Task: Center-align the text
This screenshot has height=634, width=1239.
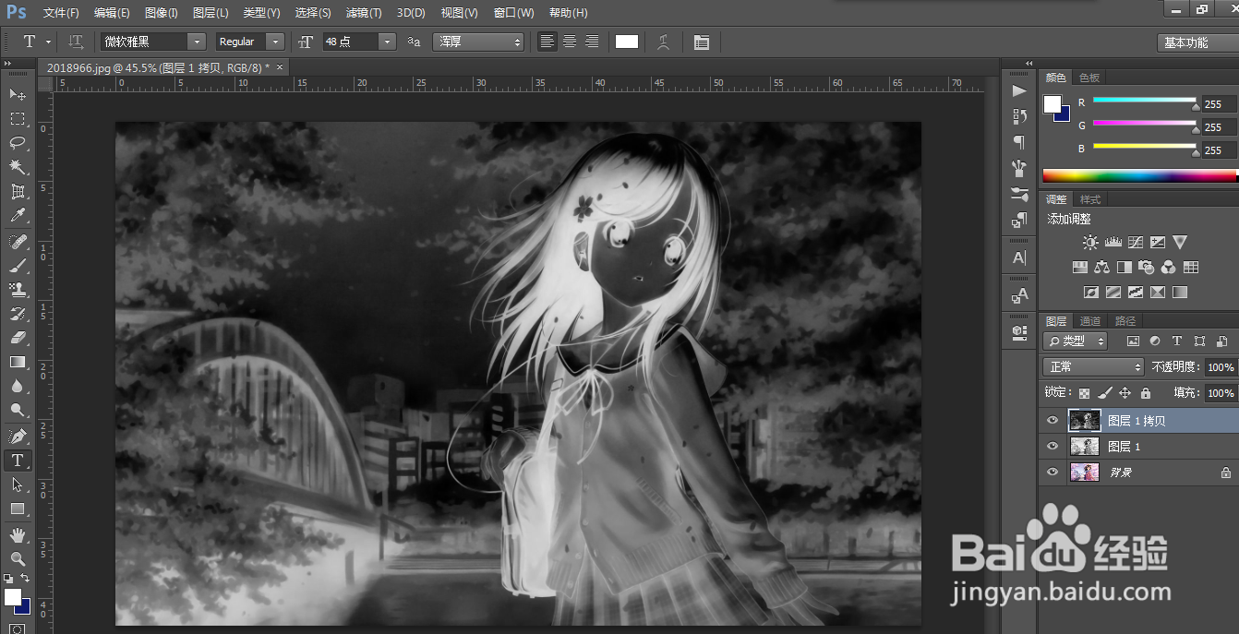Action: [x=570, y=42]
